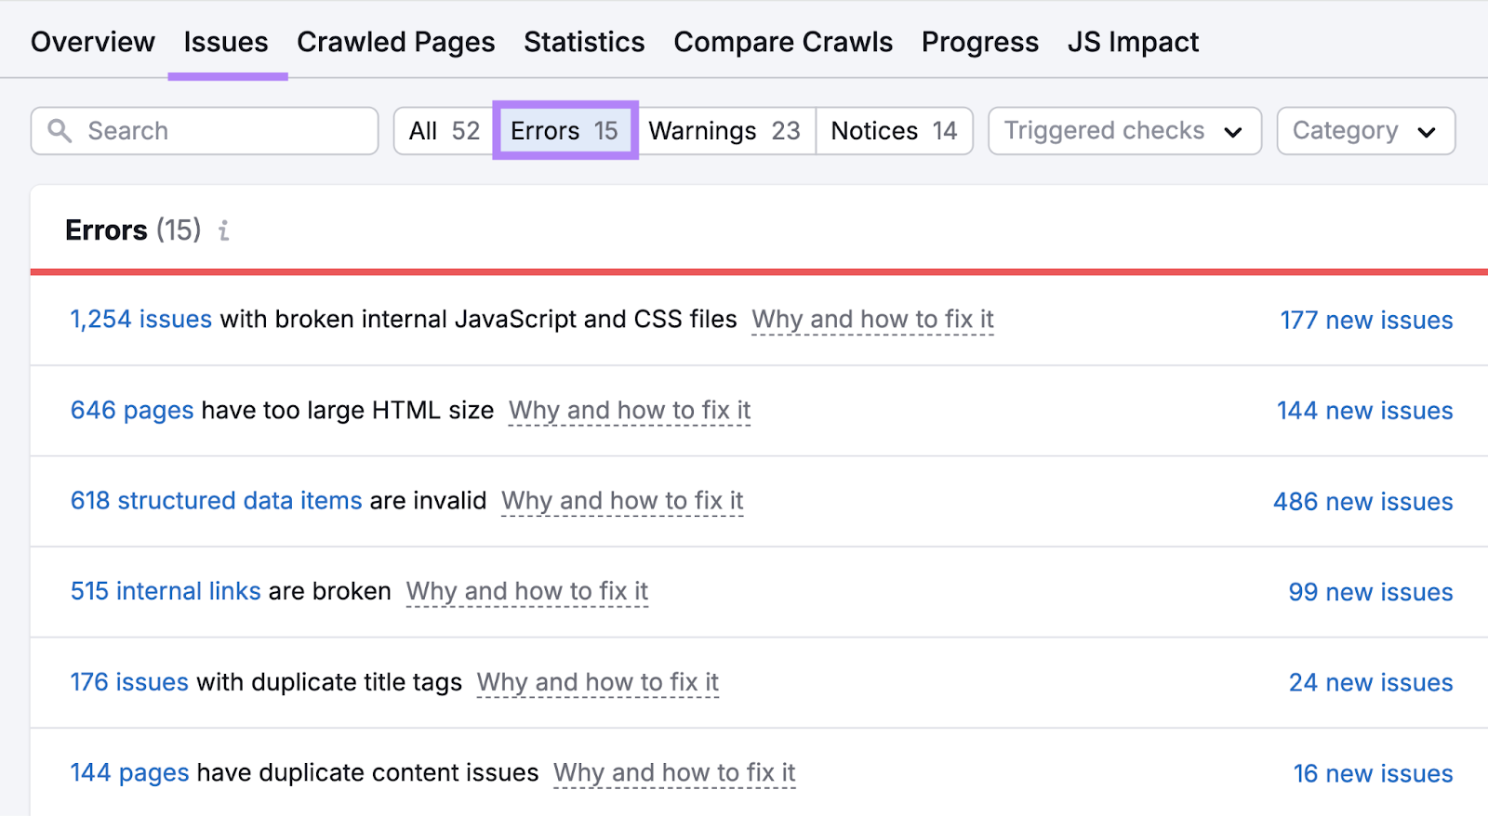Show All 52 issues filter

pyautogui.click(x=444, y=131)
